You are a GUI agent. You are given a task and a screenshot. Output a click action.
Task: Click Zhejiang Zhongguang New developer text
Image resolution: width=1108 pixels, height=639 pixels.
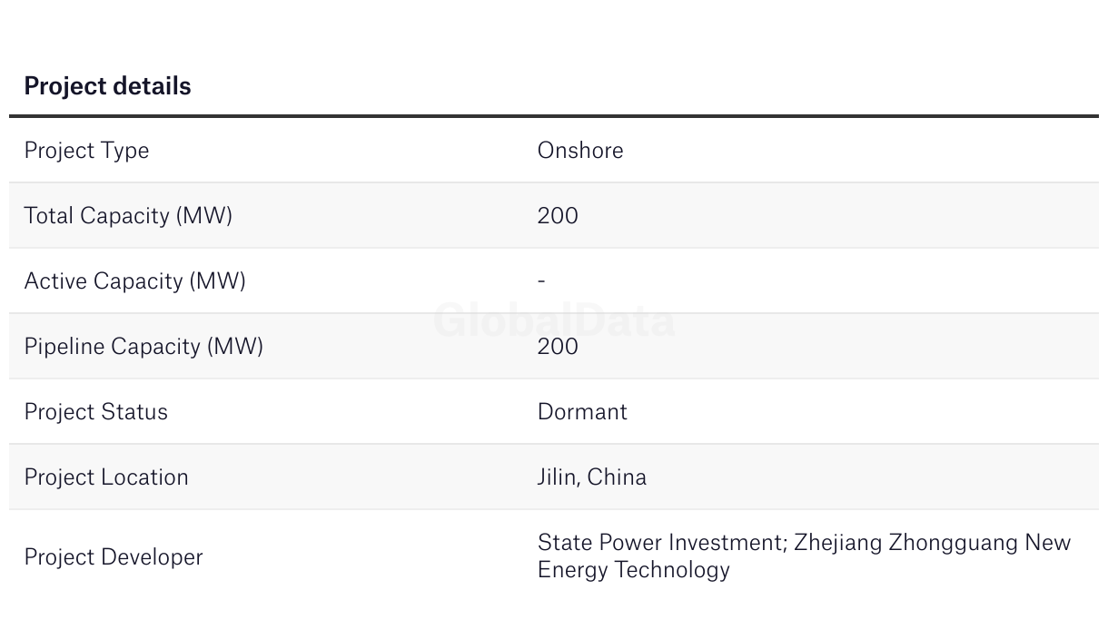[933, 543]
